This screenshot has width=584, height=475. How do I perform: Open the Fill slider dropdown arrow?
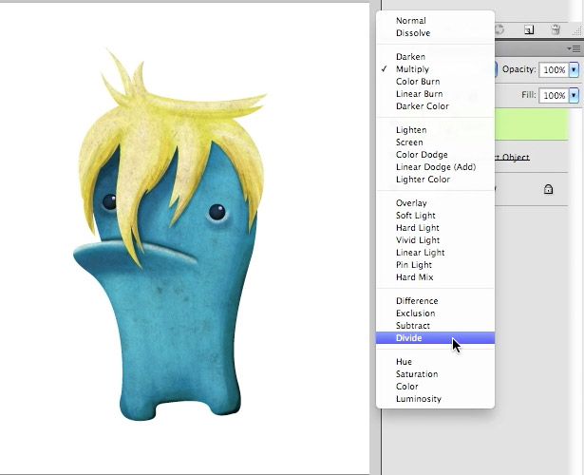[574, 95]
